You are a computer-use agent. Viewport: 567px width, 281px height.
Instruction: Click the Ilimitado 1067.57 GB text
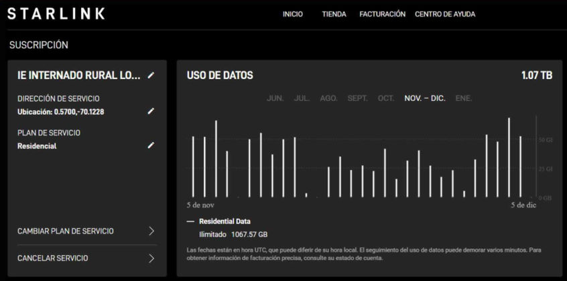pyautogui.click(x=233, y=234)
